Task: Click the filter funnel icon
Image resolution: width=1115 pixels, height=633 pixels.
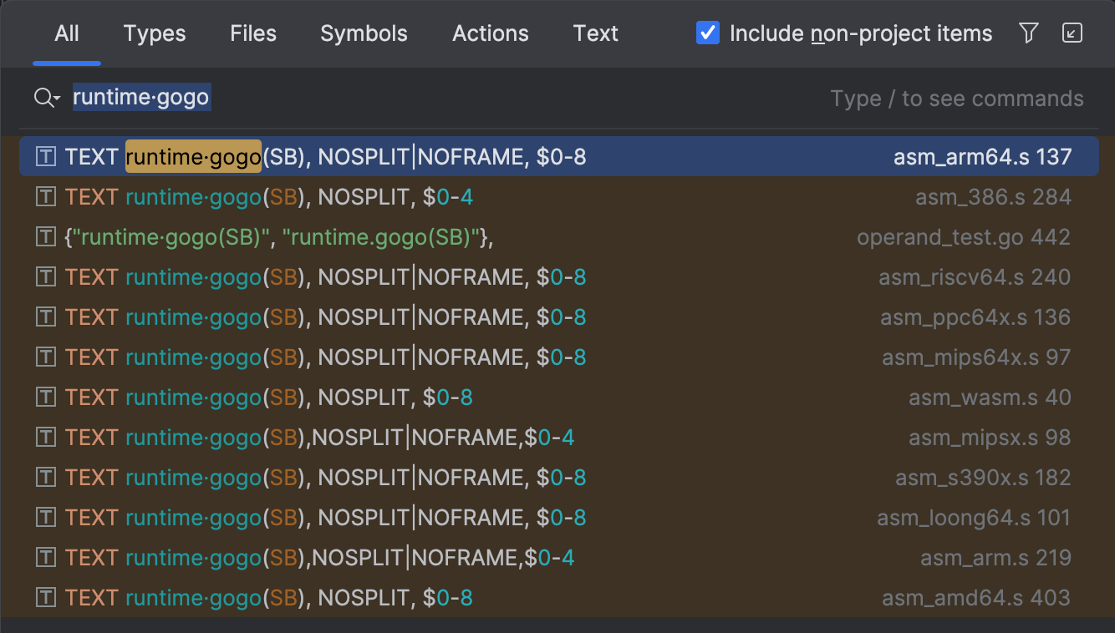Action: [x=1029, y=33]
